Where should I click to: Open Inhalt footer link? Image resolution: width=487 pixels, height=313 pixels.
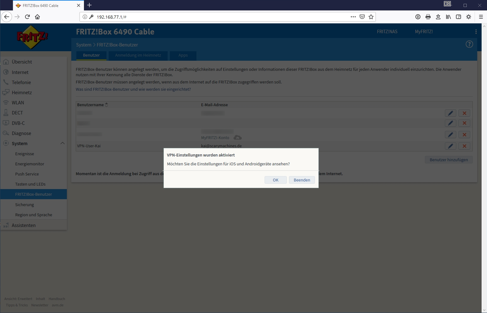(x=40, y=299)
